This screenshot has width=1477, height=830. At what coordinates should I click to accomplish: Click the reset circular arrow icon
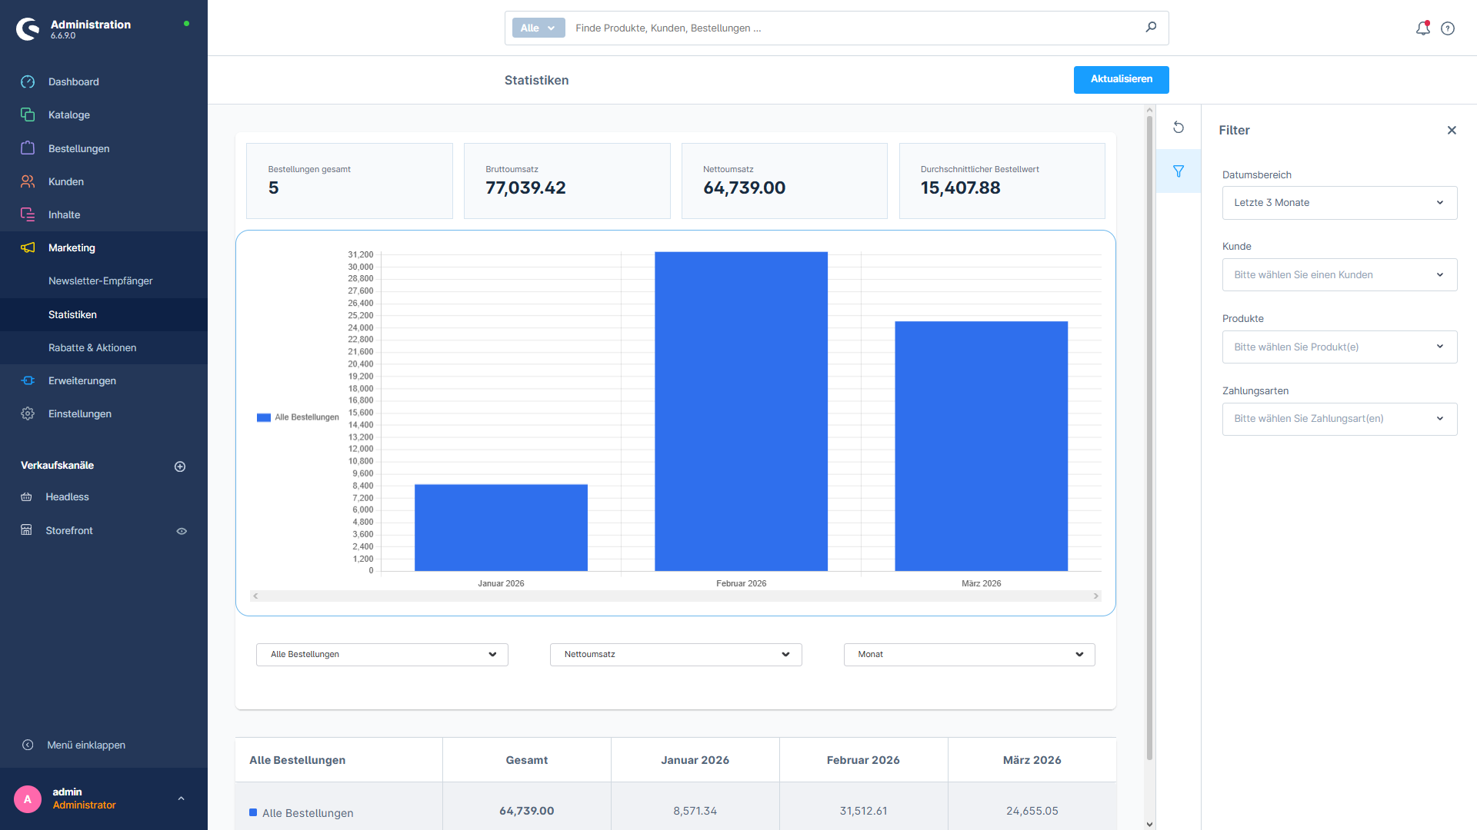(x=1179, y=128)
